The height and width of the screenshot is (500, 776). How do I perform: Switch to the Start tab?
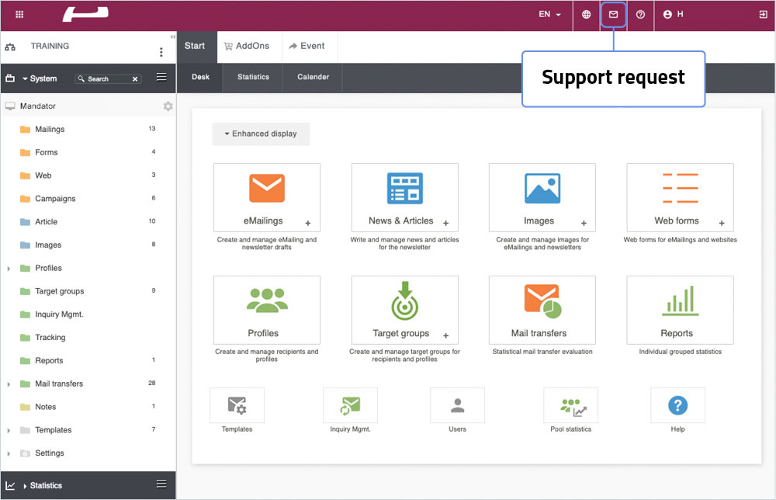[196, 47]
